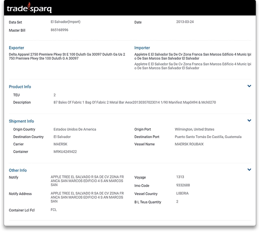The image size is (259, 235).
Task: Click Master Bill number 865168996
Action: pyautogui.click(x=59, y=30)
